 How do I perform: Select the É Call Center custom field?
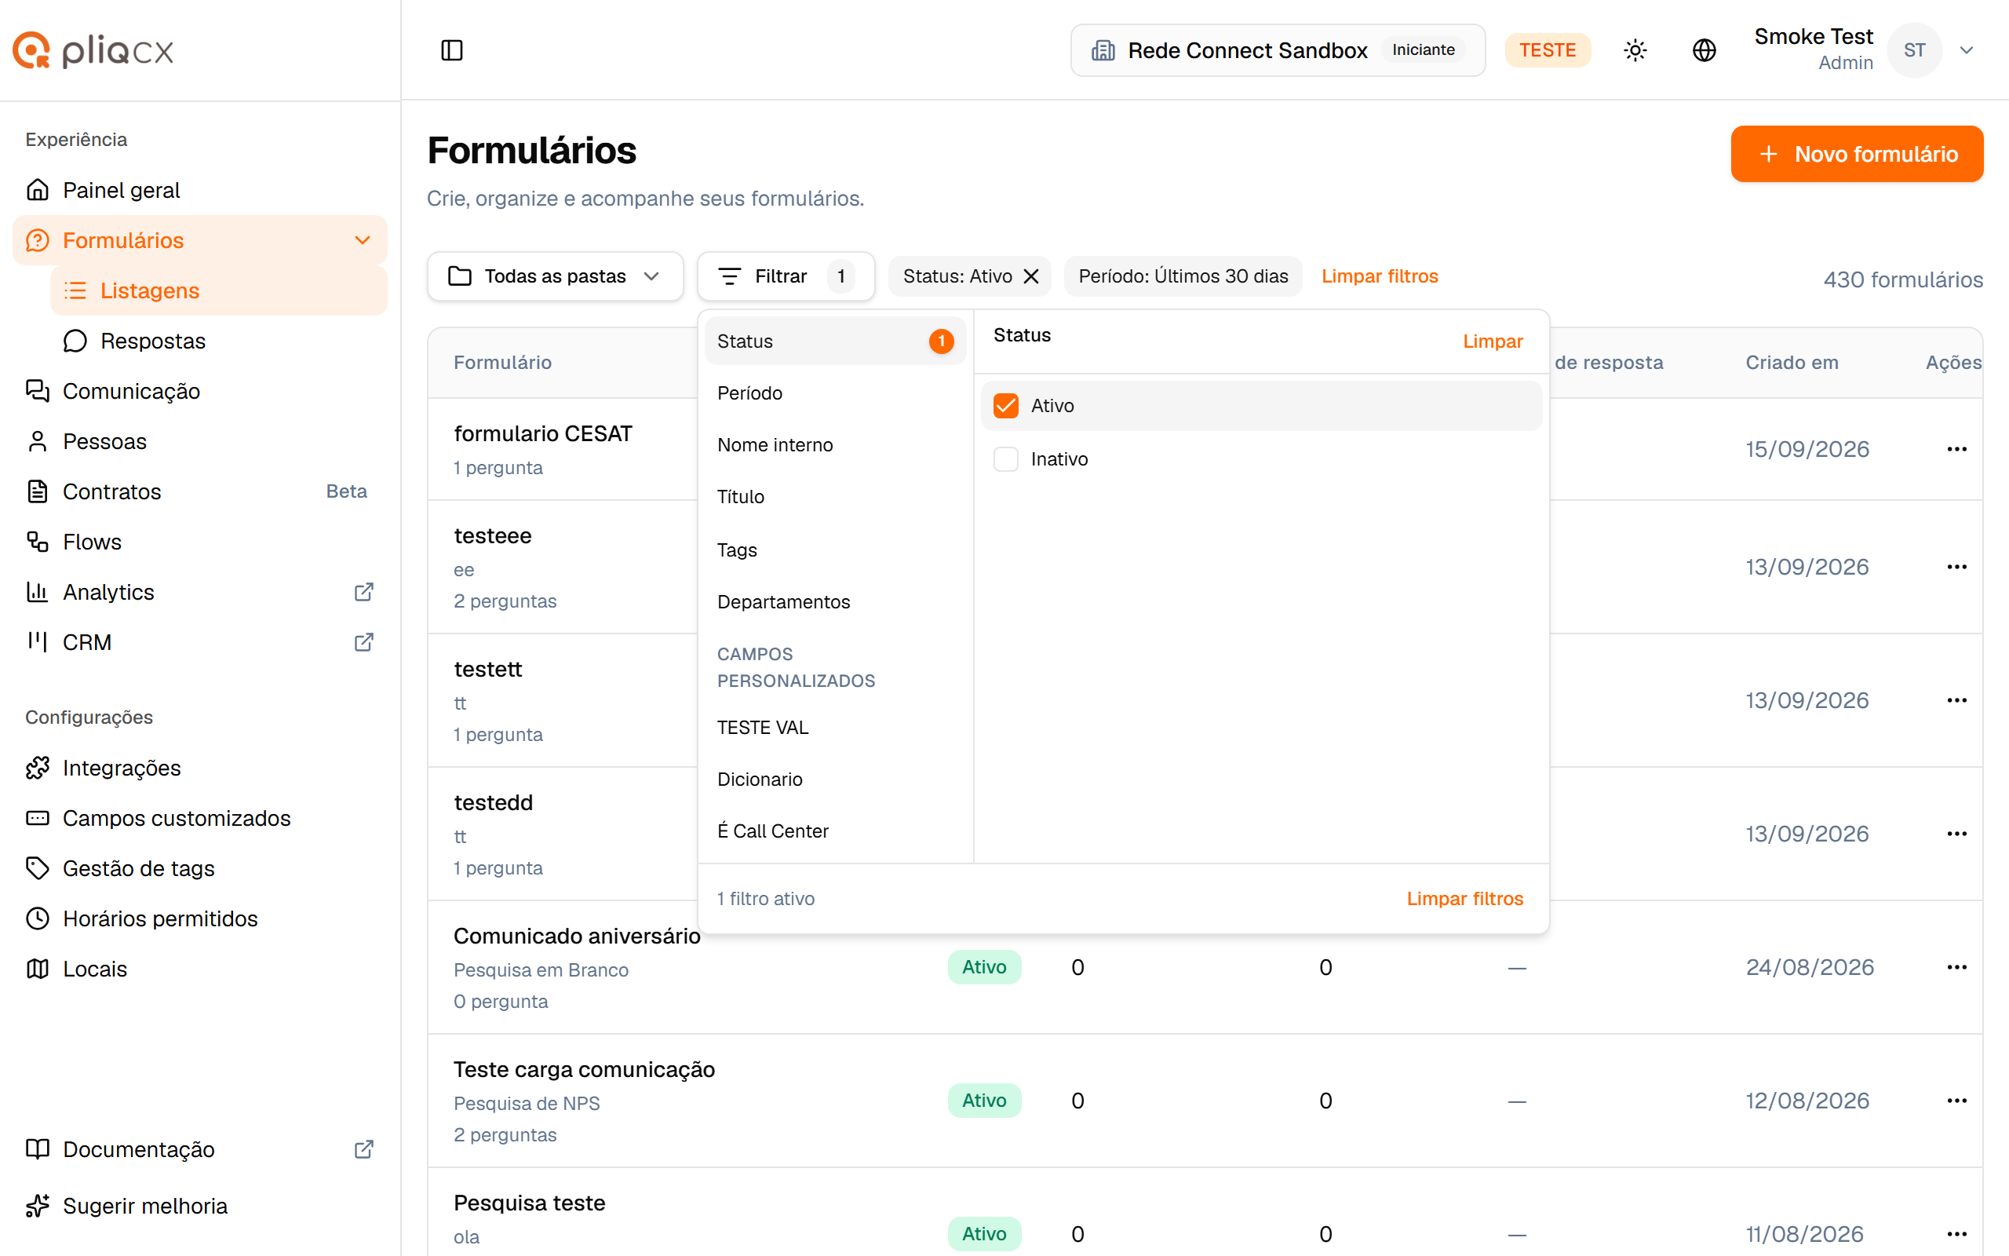(835, 831)
